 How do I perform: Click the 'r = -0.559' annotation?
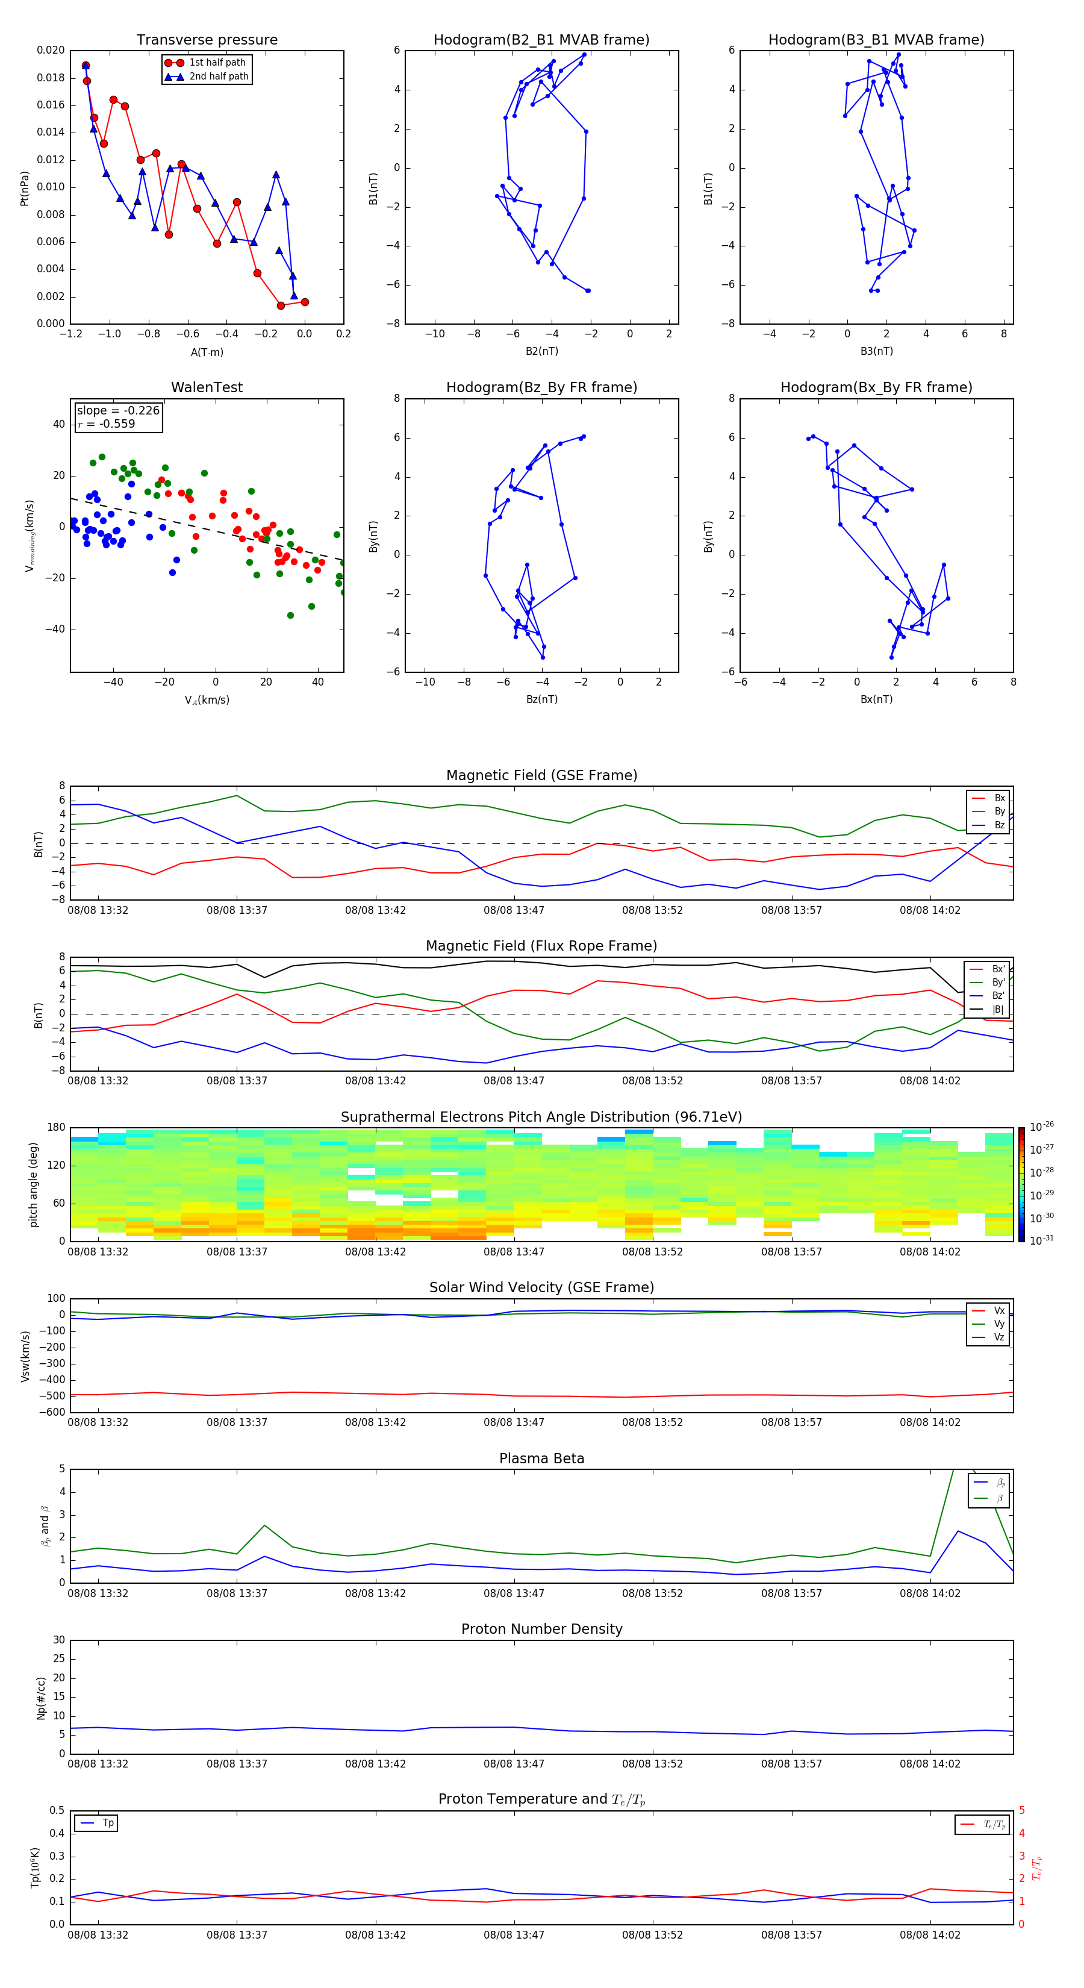(x=107, y=424)
